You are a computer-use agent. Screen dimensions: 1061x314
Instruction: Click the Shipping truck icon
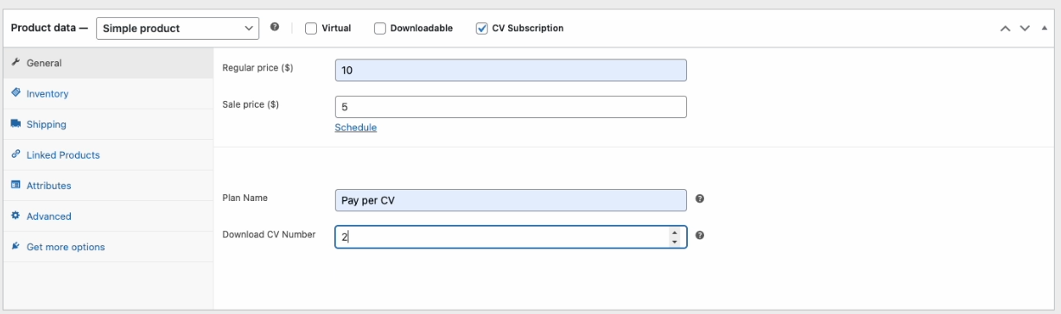[x=16, y=124]
